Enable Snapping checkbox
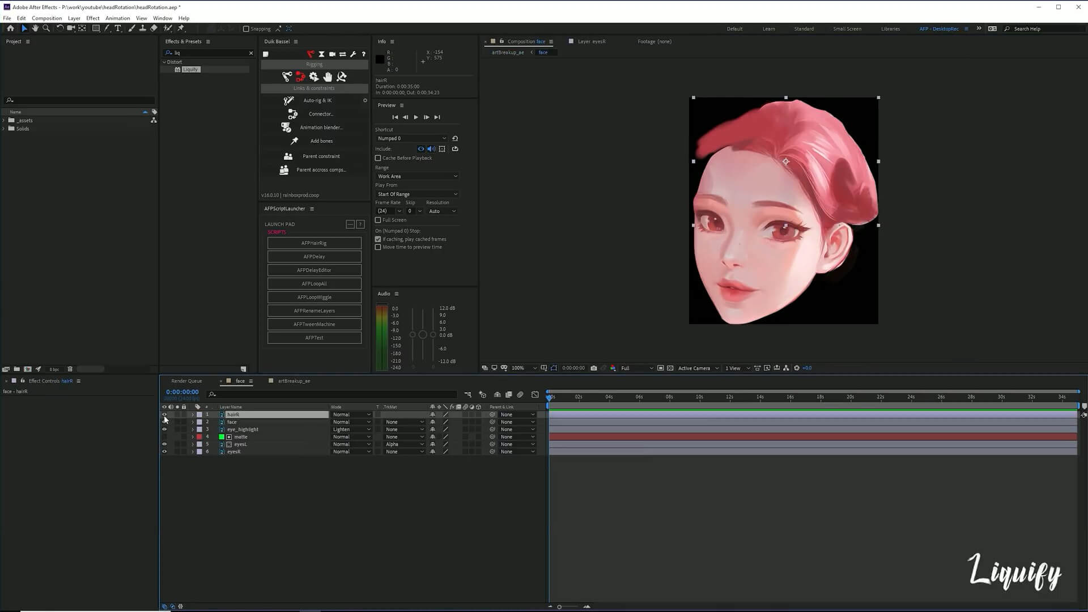This screenshot has width=1088, height=612. click(246, 29)
